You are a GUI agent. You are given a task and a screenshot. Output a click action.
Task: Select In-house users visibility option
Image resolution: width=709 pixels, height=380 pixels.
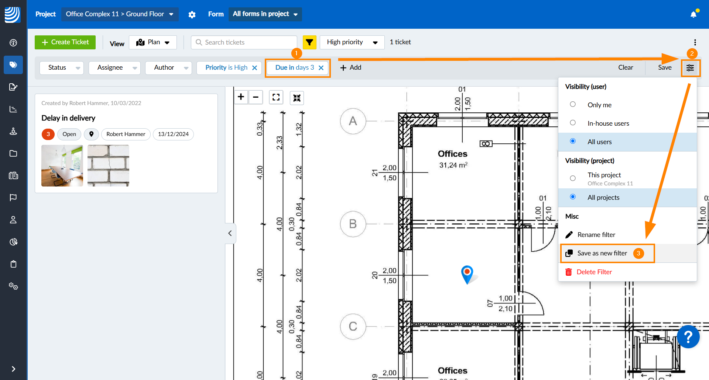pos(573,123)
